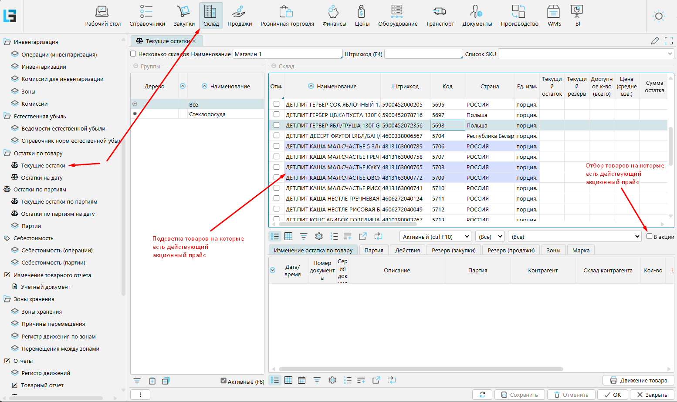Click the 'Закрыть' button
The height and width of the screenshot is (402, 677).
652,395
